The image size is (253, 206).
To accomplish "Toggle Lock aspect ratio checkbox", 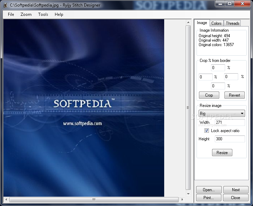I will [207, 131].
